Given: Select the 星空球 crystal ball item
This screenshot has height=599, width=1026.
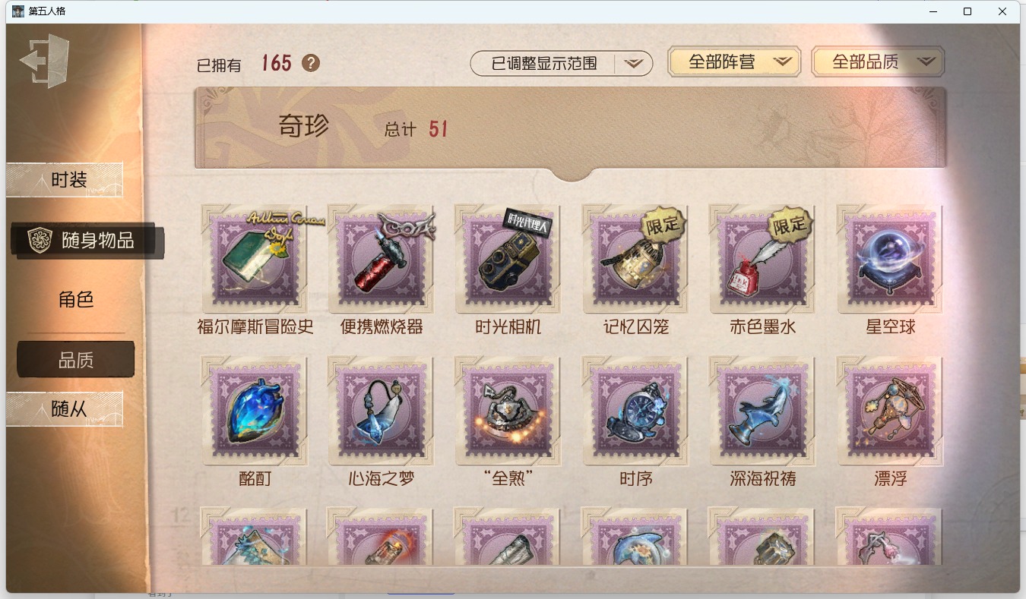Looking at the screenshot, I should [890, 259].
